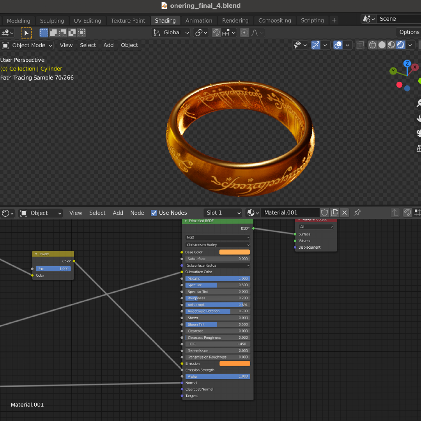
Task: Switch to solid viewport shading
Action: tap(382, 45)
